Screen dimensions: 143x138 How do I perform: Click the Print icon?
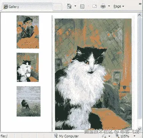[103, 6]
